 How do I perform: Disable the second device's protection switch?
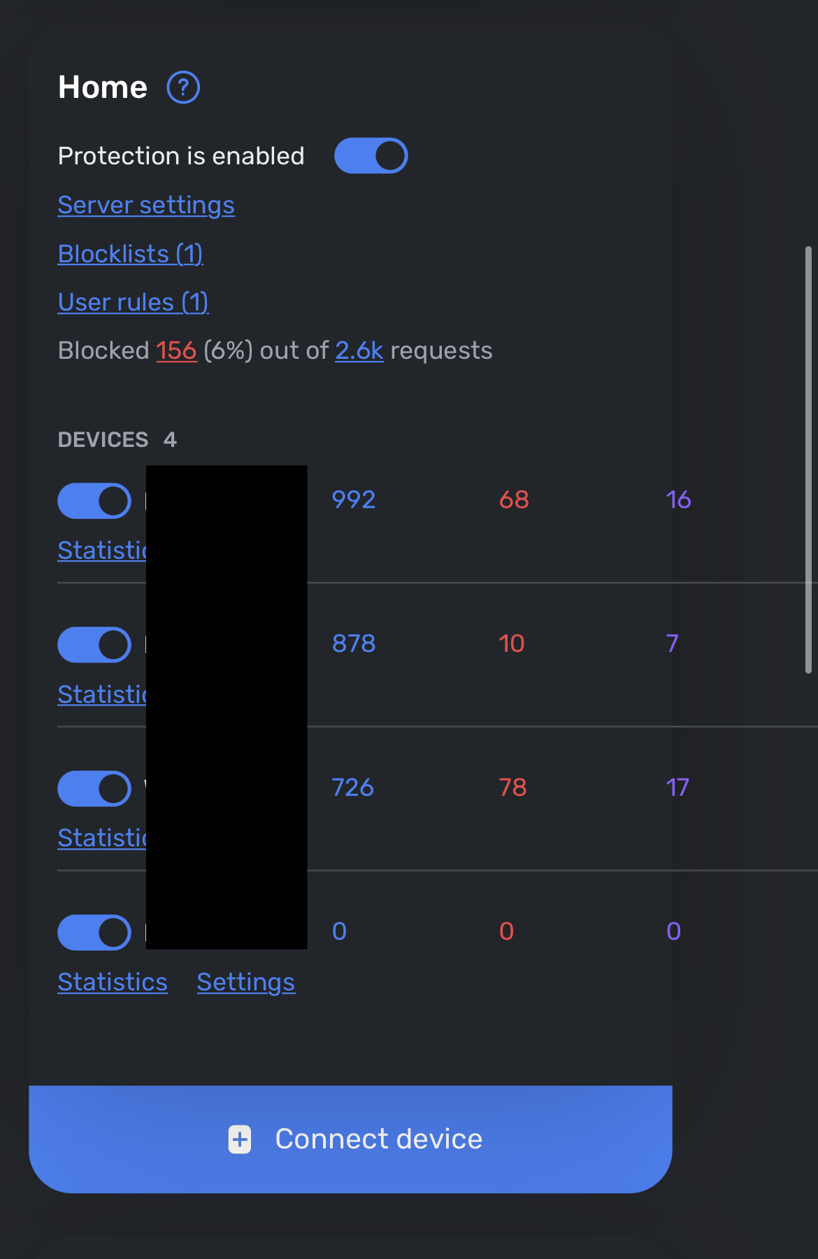click(94, 644)
